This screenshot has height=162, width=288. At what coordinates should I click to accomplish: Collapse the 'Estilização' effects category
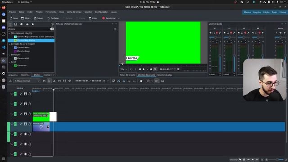(9, 55)
